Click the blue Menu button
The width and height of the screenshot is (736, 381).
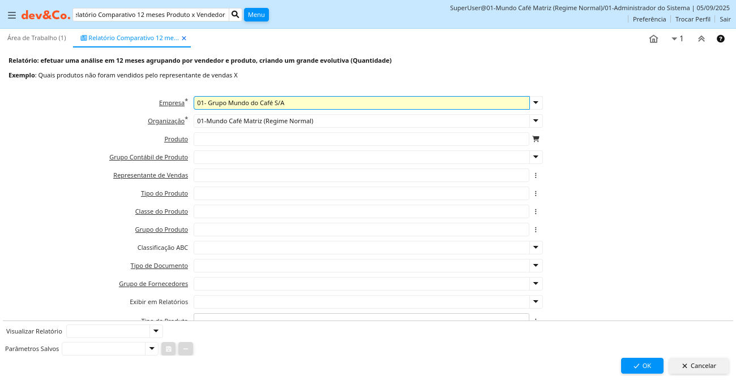coord(256,15)
